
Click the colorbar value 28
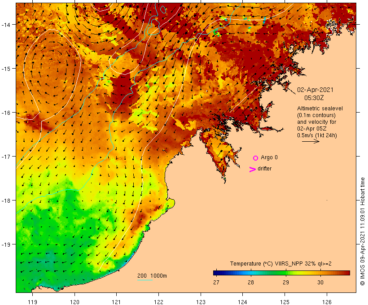(251, 283)
